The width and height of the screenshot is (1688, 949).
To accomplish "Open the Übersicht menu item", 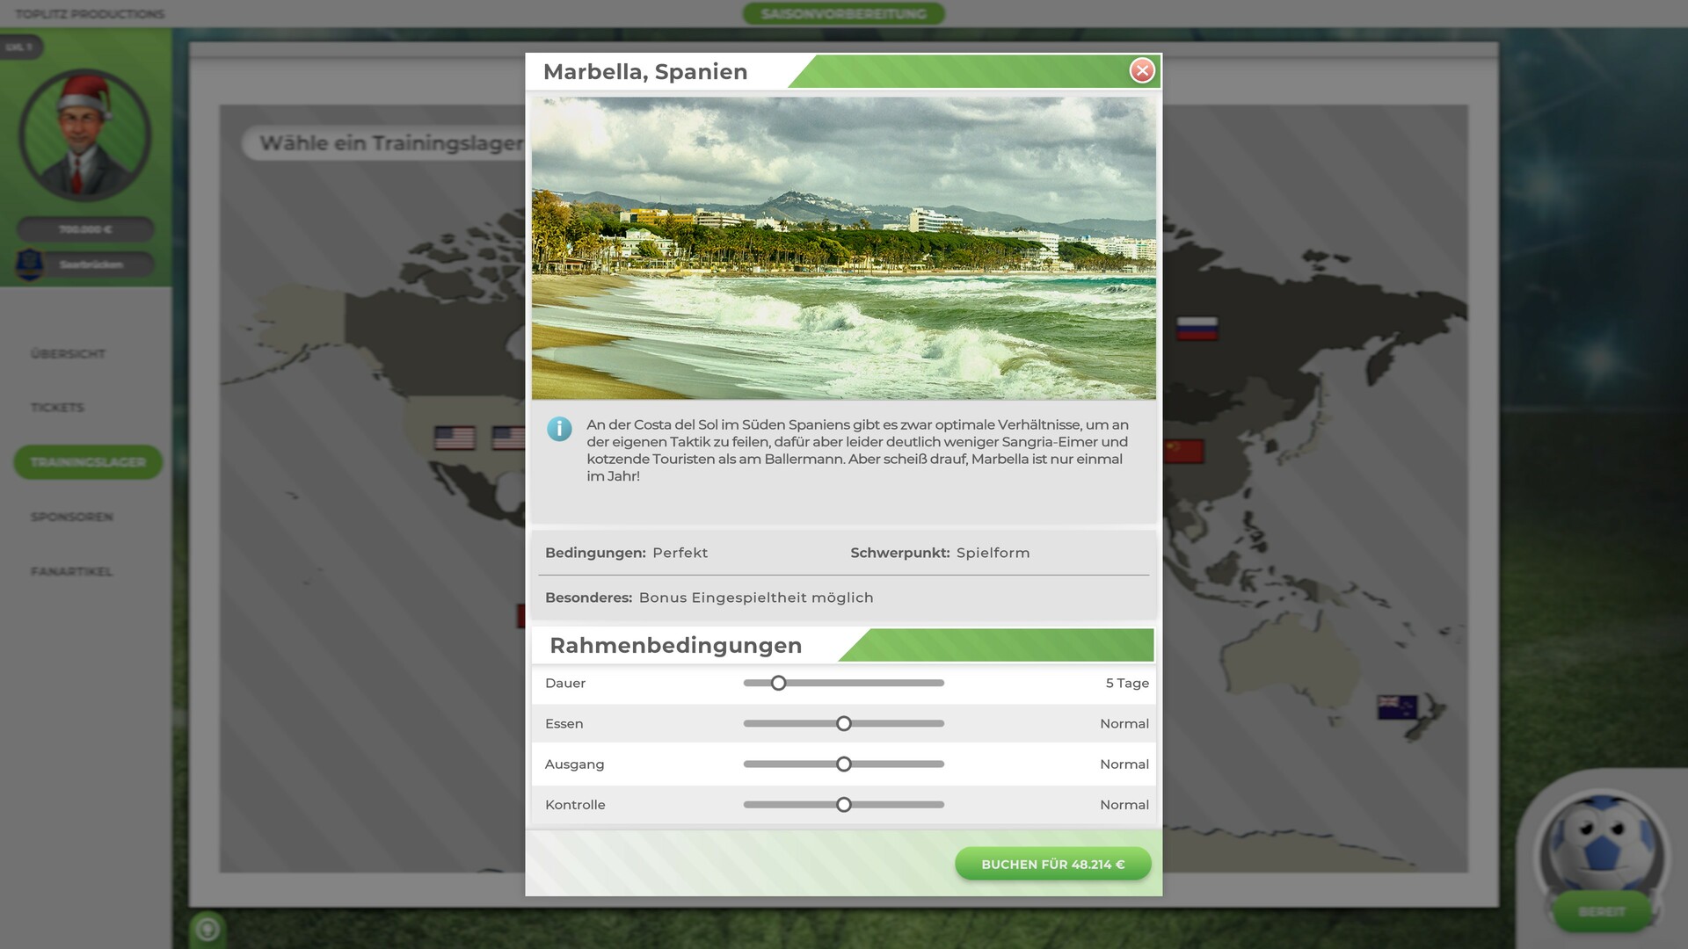I will pos(68,353).
